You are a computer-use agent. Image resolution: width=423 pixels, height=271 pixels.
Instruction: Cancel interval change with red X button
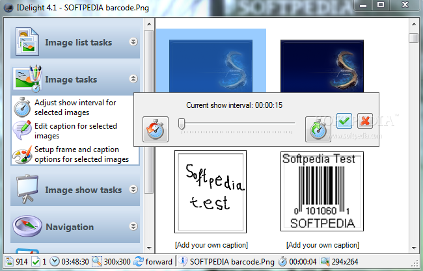tap(365, 121)
